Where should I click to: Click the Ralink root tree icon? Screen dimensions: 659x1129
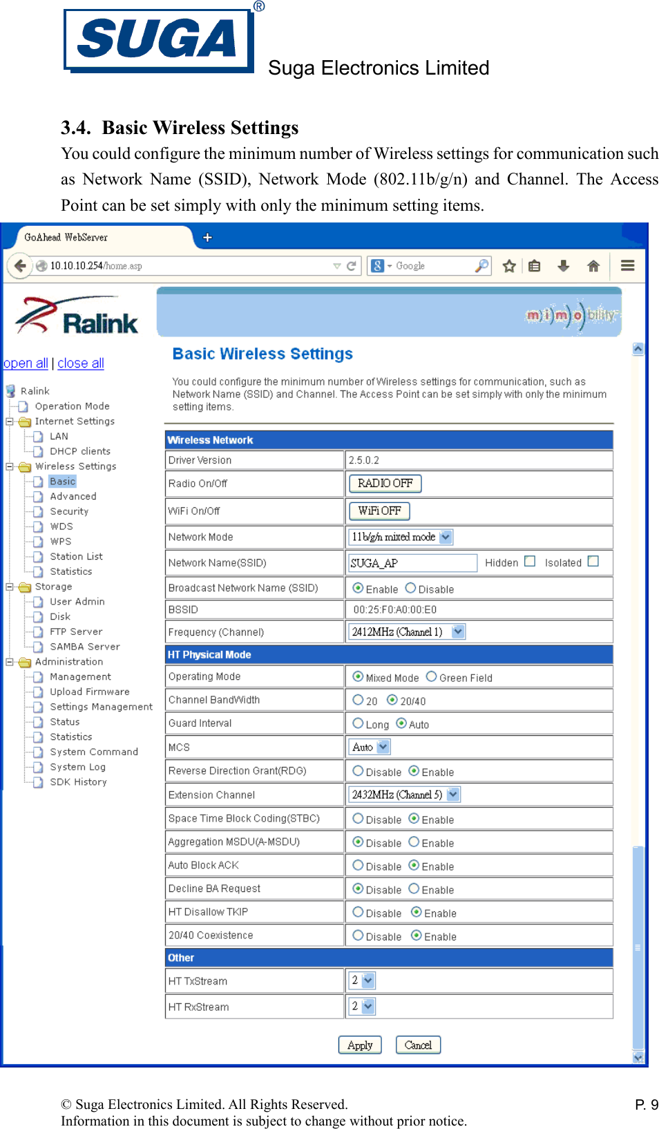[x=11, y=391]
